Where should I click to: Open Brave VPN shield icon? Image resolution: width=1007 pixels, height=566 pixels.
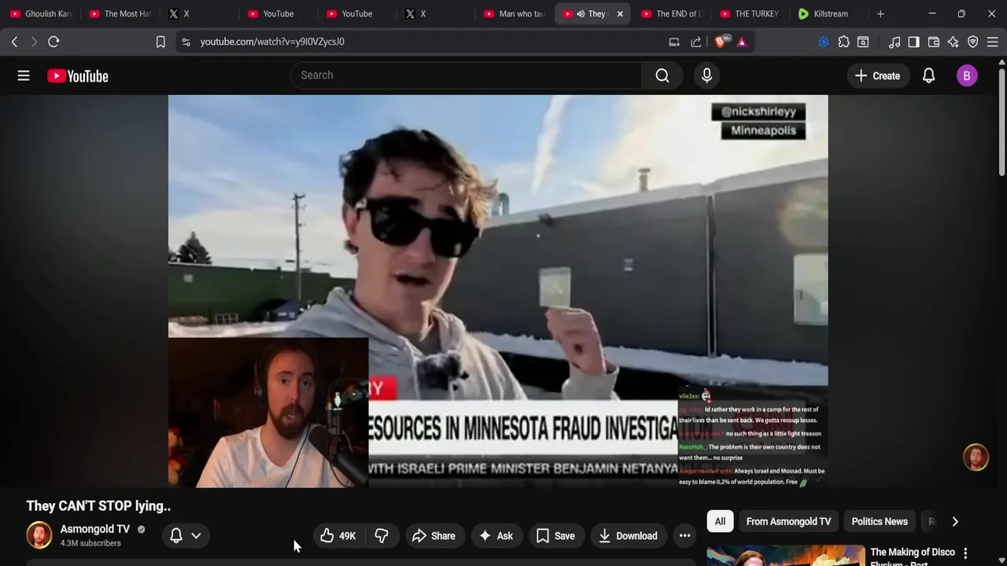[972, 42]
